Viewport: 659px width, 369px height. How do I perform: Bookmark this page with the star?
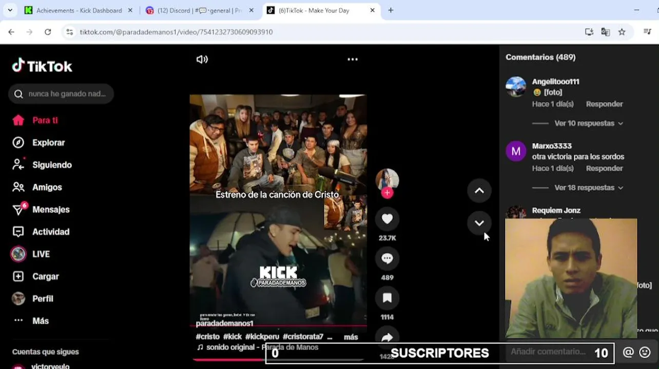click(622, 32)
